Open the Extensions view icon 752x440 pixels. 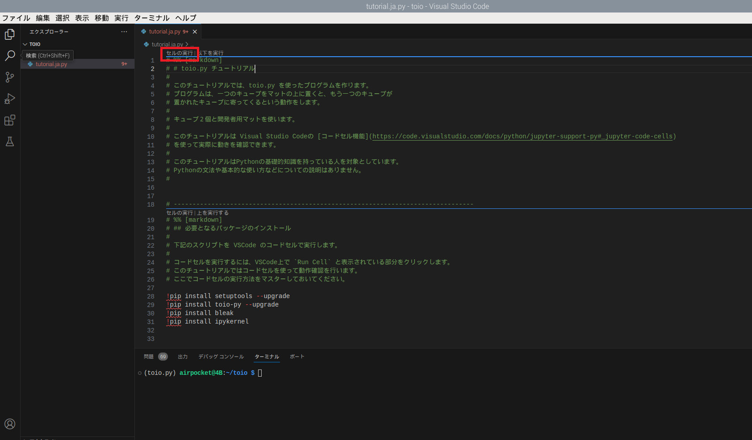coord(10,120)
